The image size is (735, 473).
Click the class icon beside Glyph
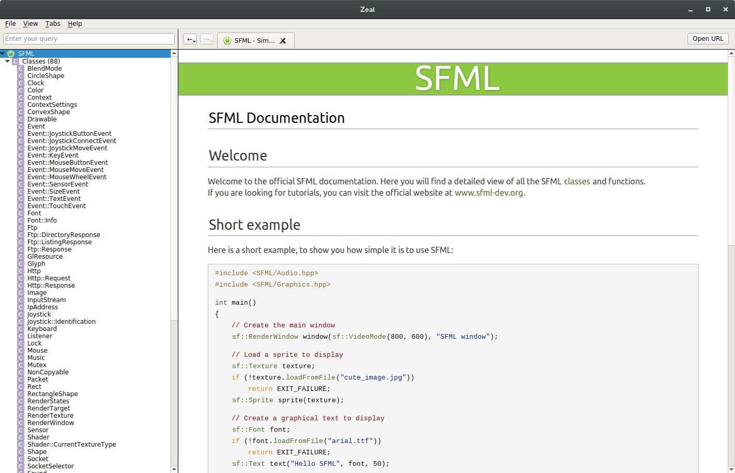[x=21, y=264]
